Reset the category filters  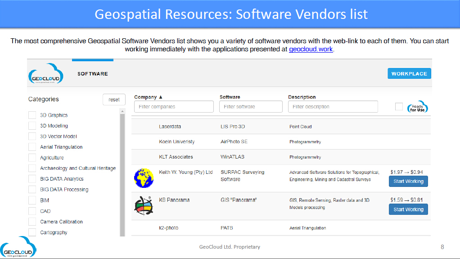(114, 100)
